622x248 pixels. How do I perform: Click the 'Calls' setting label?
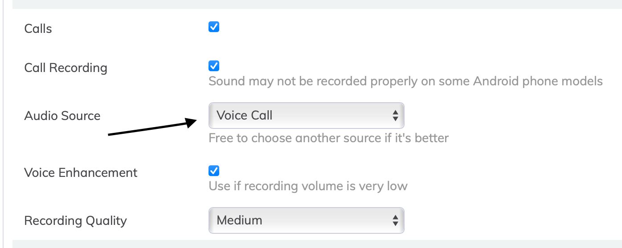[38, 29]
